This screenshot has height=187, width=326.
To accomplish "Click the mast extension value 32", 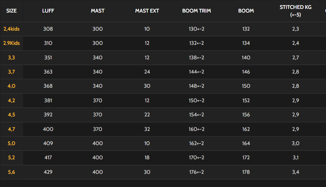I will [147, 129].
